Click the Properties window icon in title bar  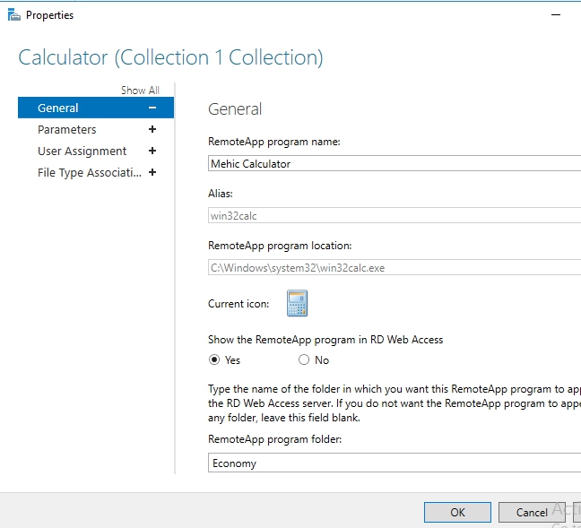pos(12,14)
